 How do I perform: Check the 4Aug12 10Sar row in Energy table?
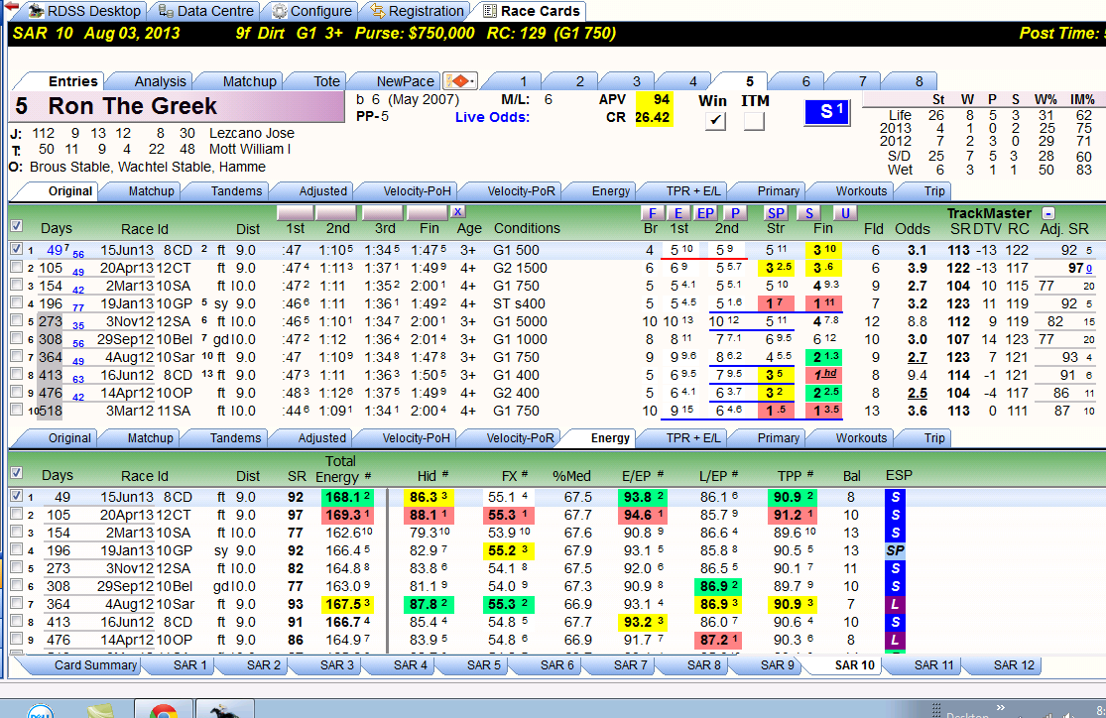coord(16,604)
